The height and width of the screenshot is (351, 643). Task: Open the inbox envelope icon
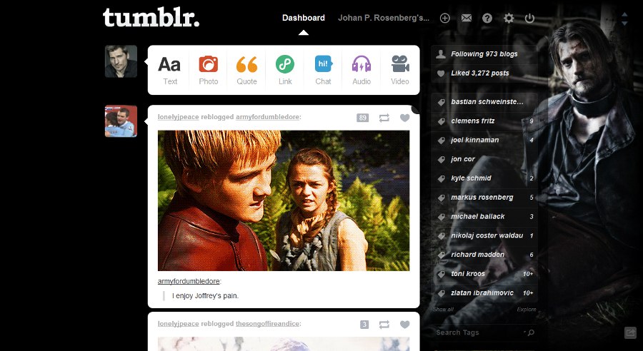467,18
